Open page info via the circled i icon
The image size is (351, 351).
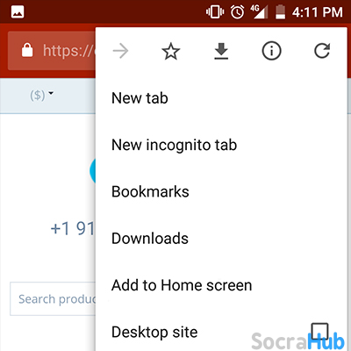(271, 51)
